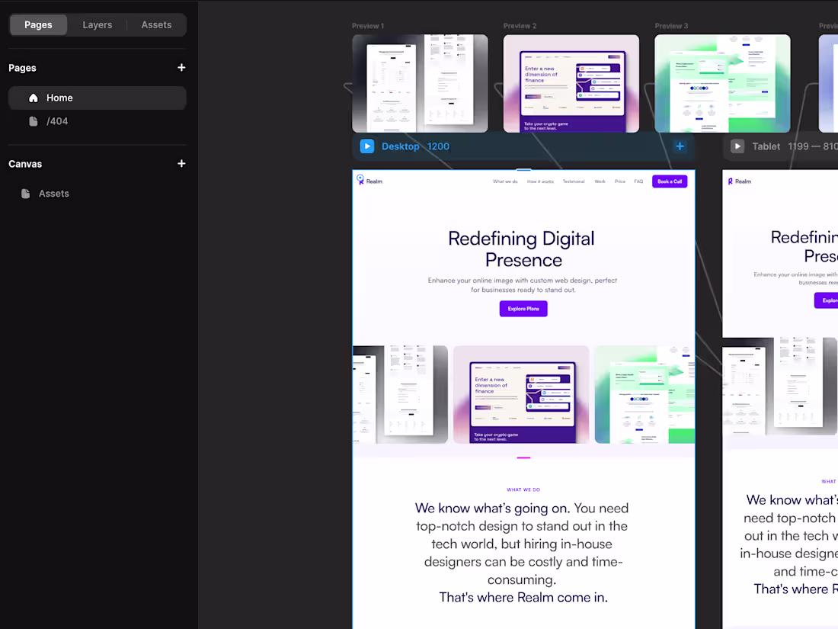Launch the Tablet preview with its play icon
This screenshot has width=838, height=629.
[x=737, y=146]
